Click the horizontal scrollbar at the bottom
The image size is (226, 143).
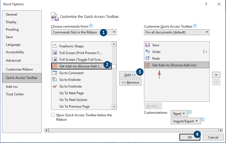pyautogui.click(x=134, y=130)
